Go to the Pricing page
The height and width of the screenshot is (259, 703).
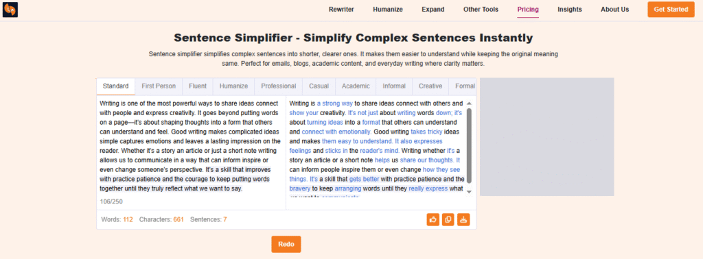(x=528, y=10)
